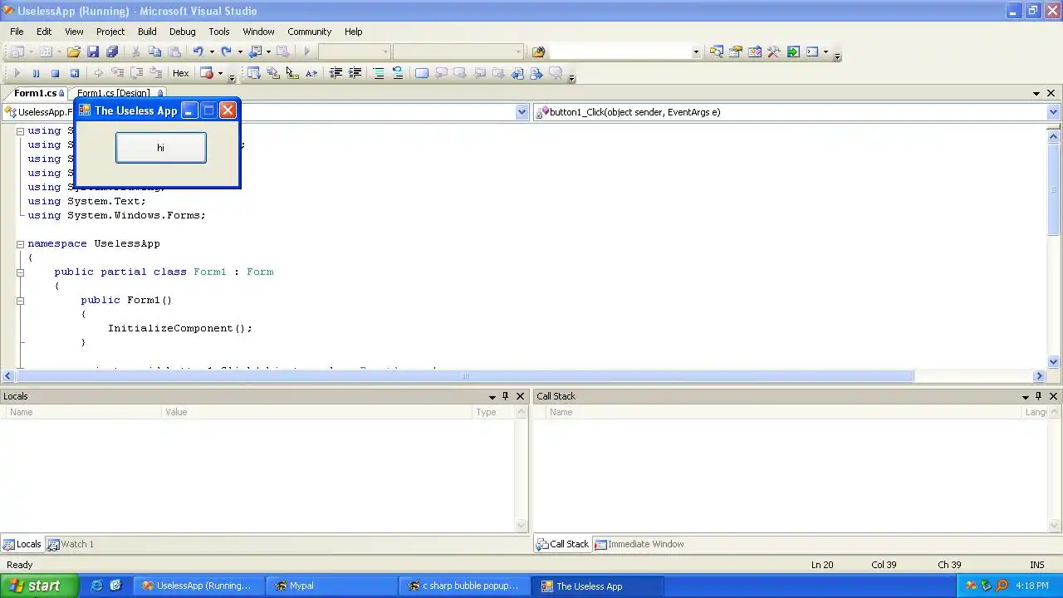Collapse the Form1() constructor block
1063x598 pixels.
[x=20, y=301]
